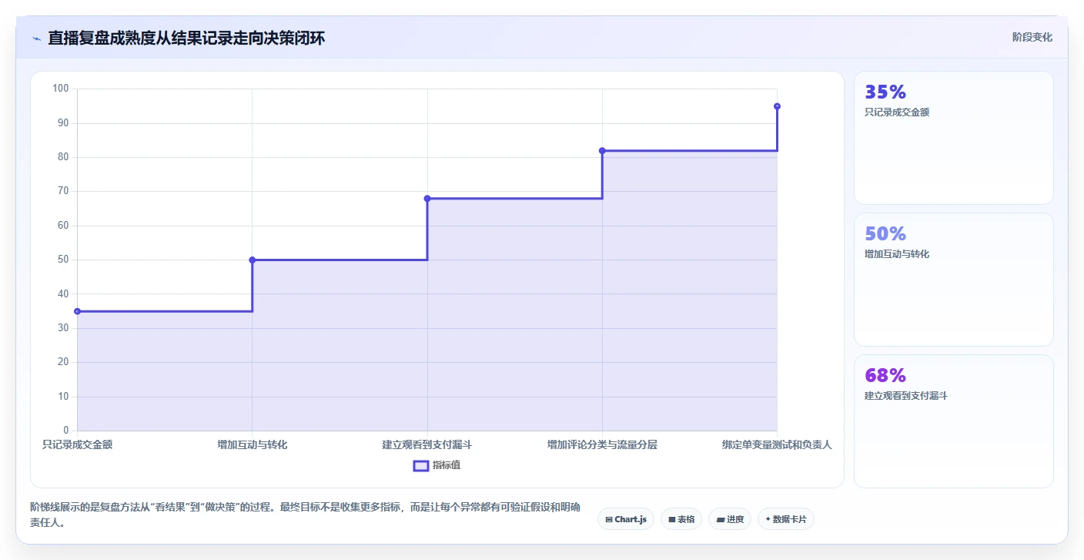
Task: Click the data point at value 95
Action: [777, 106]
